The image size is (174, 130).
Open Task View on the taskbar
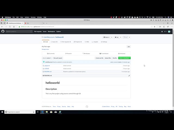tap(38, 112)
